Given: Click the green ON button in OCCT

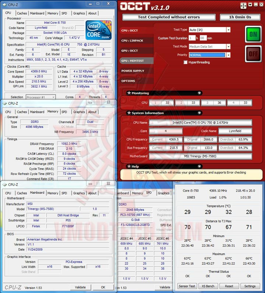Looking at the screenshot, I should point(253,34).
